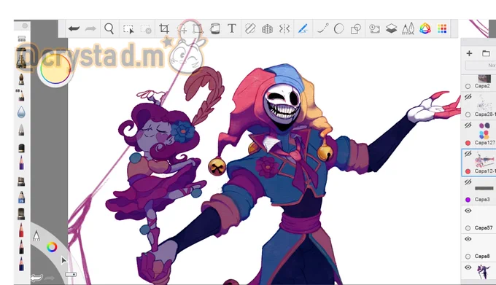Select the airbrush in the brush palette

(x=21, y=58)
